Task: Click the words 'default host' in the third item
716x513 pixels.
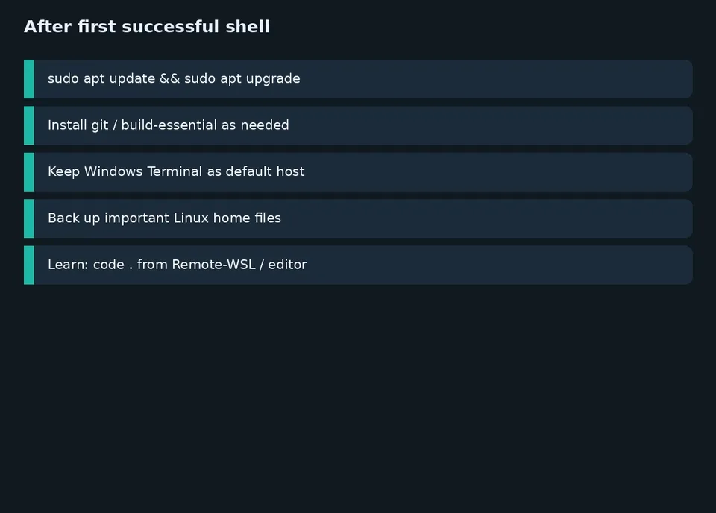Action: click(x=265, y=171)
